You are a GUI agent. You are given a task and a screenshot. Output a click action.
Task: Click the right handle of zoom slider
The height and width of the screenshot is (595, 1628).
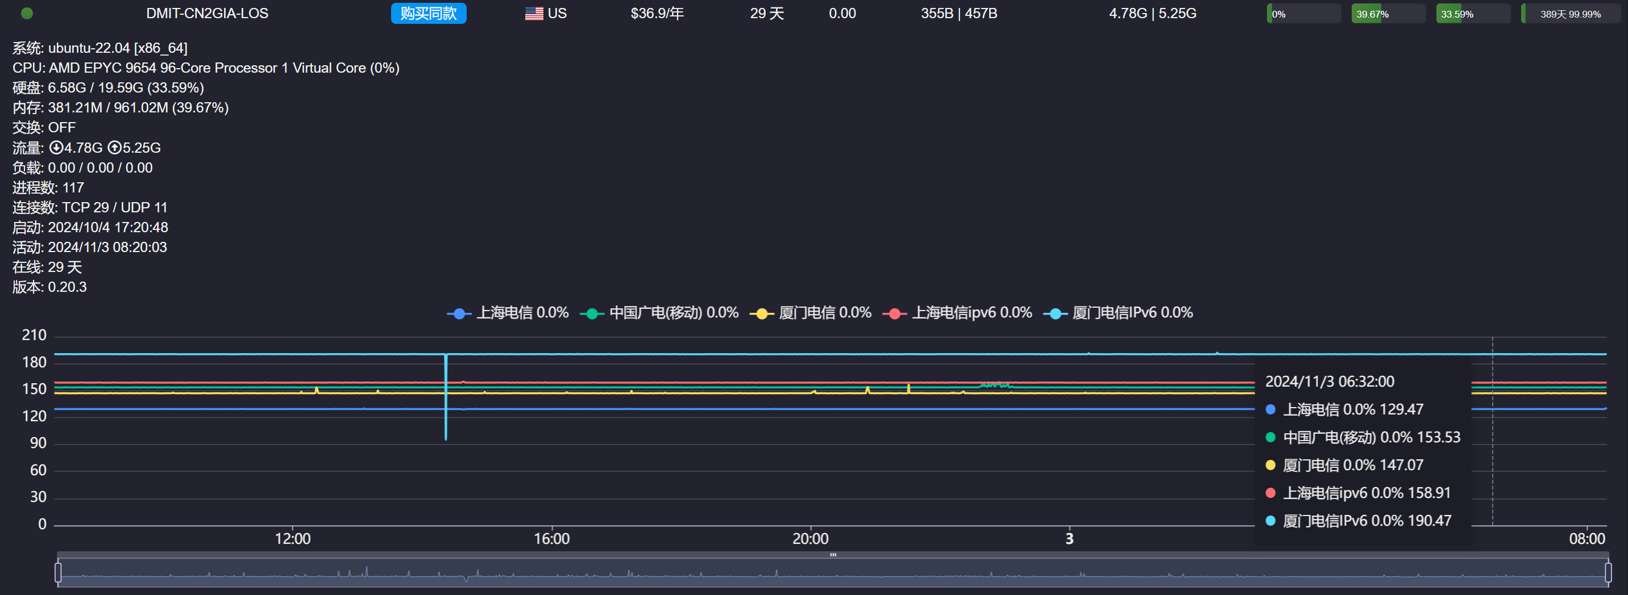point(1608,572)
